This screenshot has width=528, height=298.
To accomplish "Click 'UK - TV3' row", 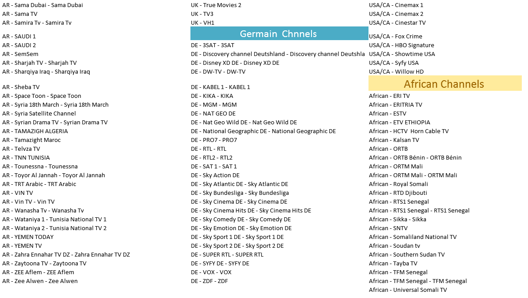I will click(x=202, y=14).
